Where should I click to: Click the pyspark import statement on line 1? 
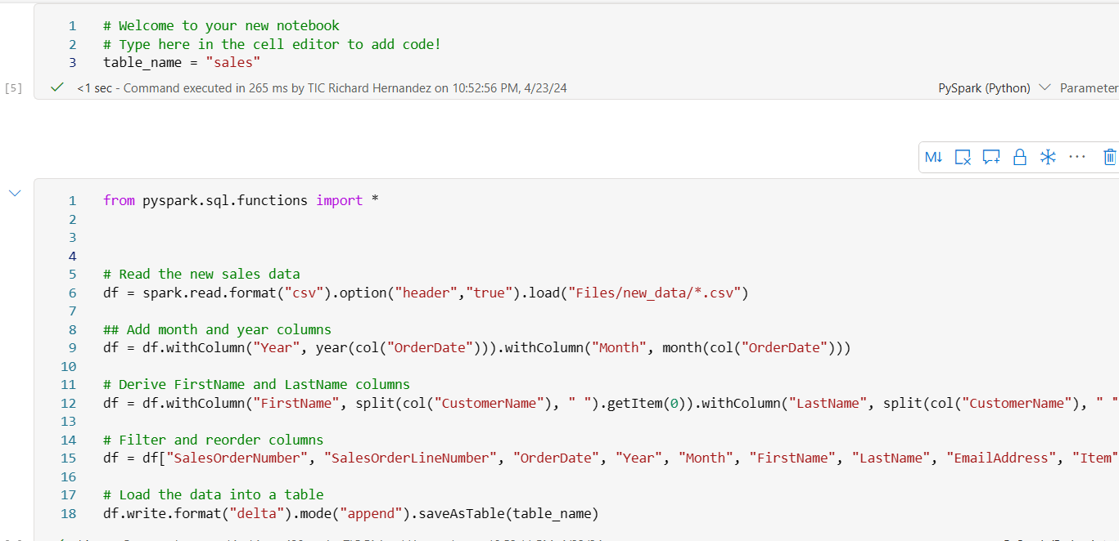[237, 199]
